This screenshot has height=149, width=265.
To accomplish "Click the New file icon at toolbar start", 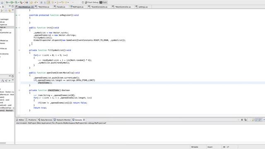I will [x=2, y=2].
